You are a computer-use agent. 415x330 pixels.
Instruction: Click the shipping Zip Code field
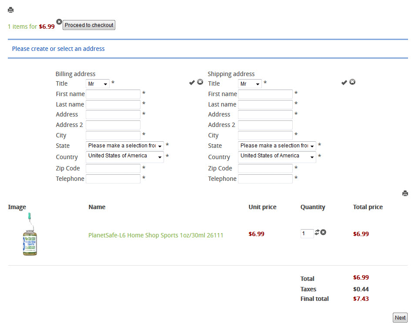coord(265,168)
